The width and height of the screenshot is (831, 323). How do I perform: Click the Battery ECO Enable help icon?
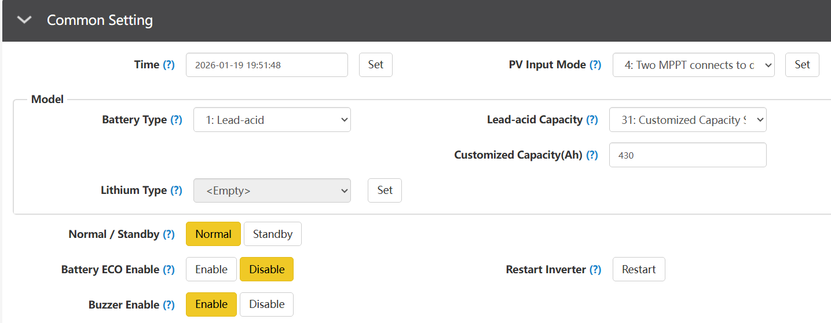(x=169, y=270)
